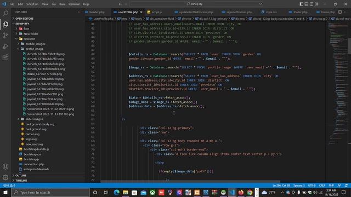Click the Windows taskbar search box
Screen dimensions: 351x197
(50, 192)
